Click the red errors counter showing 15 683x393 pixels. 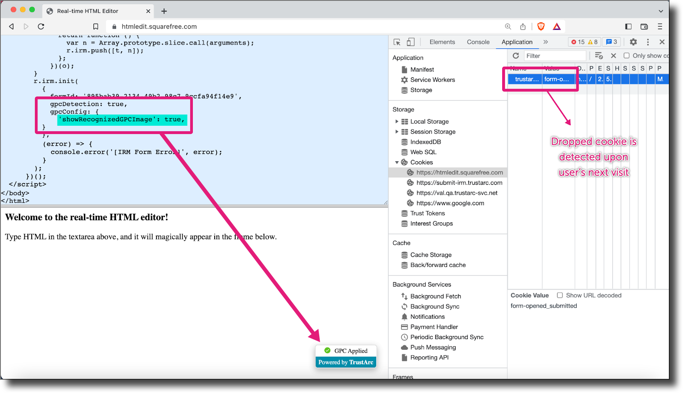coord(578,42)
